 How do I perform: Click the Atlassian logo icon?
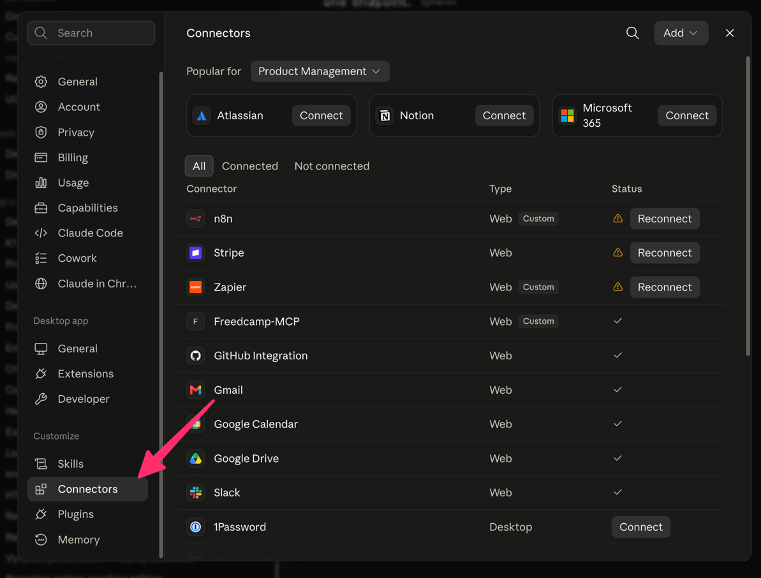[202, 115]
